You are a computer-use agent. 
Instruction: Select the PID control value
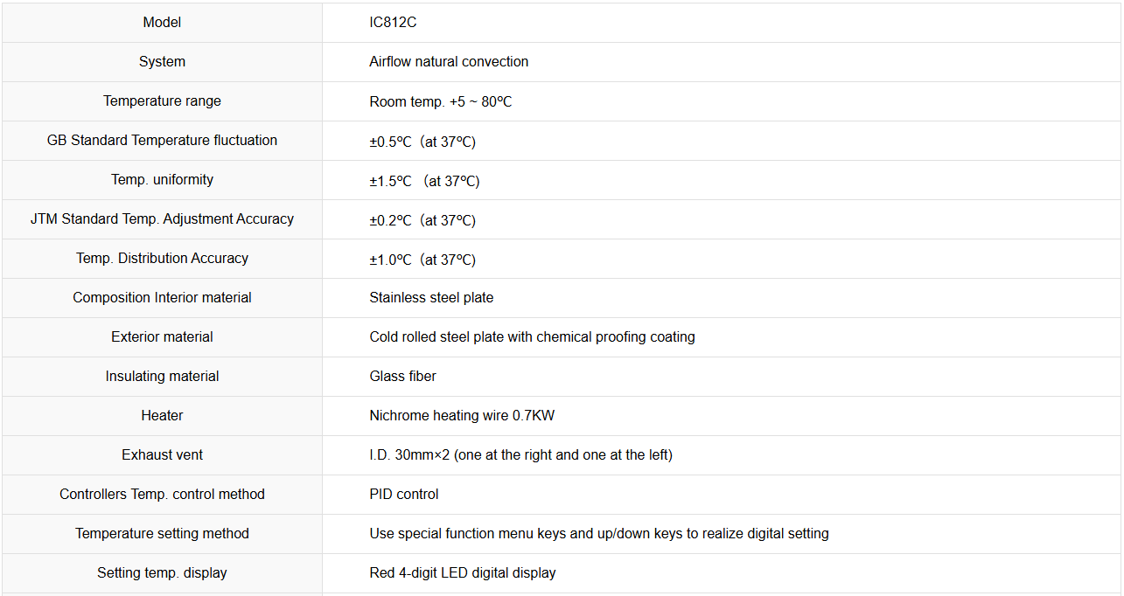pyautogui.click(x=404, y=495)
